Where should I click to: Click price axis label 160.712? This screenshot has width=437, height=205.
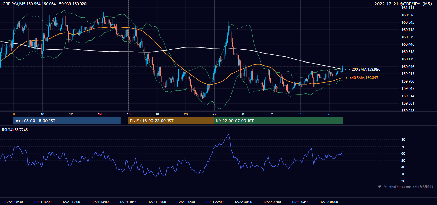tap(408, 30)
